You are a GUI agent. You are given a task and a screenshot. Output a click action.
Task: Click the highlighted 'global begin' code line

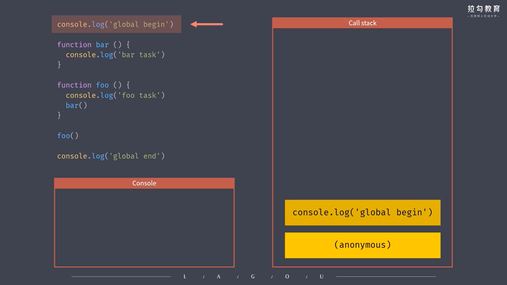click(x=115, y=24)
